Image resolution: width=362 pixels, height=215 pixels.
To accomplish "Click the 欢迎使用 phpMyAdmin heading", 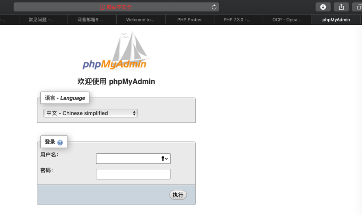I will click(116, 81).
